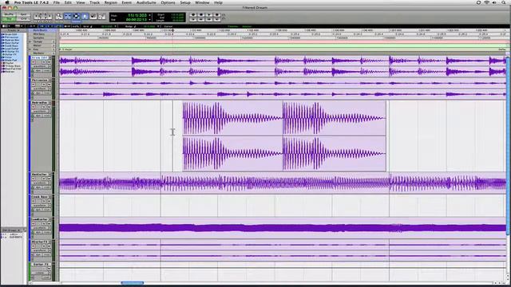Open Spotlight search in the menu bar
The width and height of the screenshot is (511, 287).
click(x=503, y=2)
